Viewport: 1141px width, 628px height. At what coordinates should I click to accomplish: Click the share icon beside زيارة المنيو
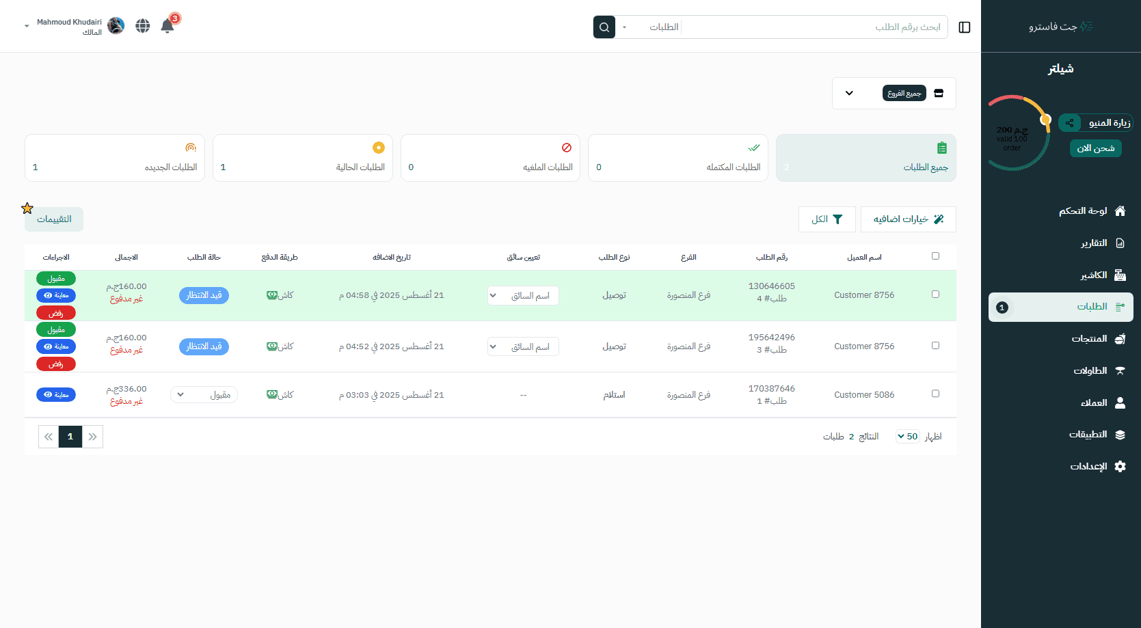pyautogui.click(x=1069, y=123)
